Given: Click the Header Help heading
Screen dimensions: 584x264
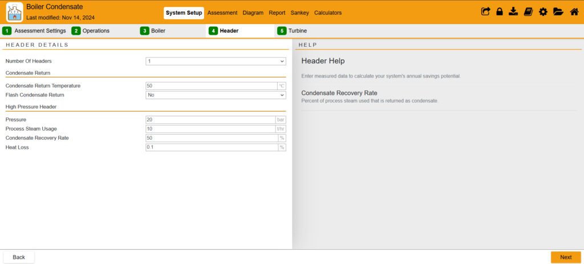Looking at the screenshot, I should 323,60.
